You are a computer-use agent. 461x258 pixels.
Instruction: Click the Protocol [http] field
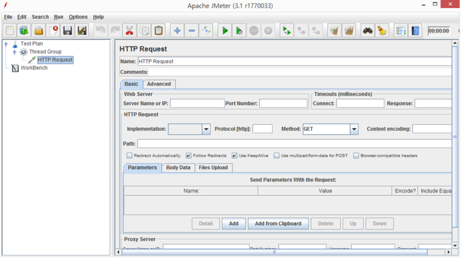(x=262, y=129)
